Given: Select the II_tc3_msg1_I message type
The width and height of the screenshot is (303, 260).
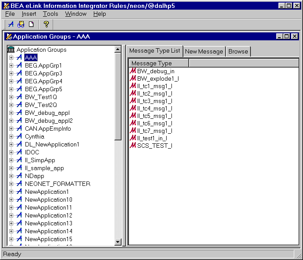Looking at the screenshot, I should coord(155,101).
